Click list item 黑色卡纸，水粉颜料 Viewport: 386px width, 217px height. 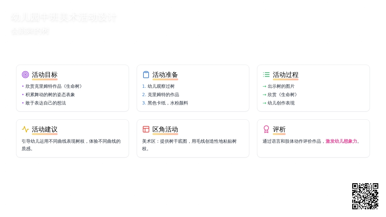(x=168, y=103)
